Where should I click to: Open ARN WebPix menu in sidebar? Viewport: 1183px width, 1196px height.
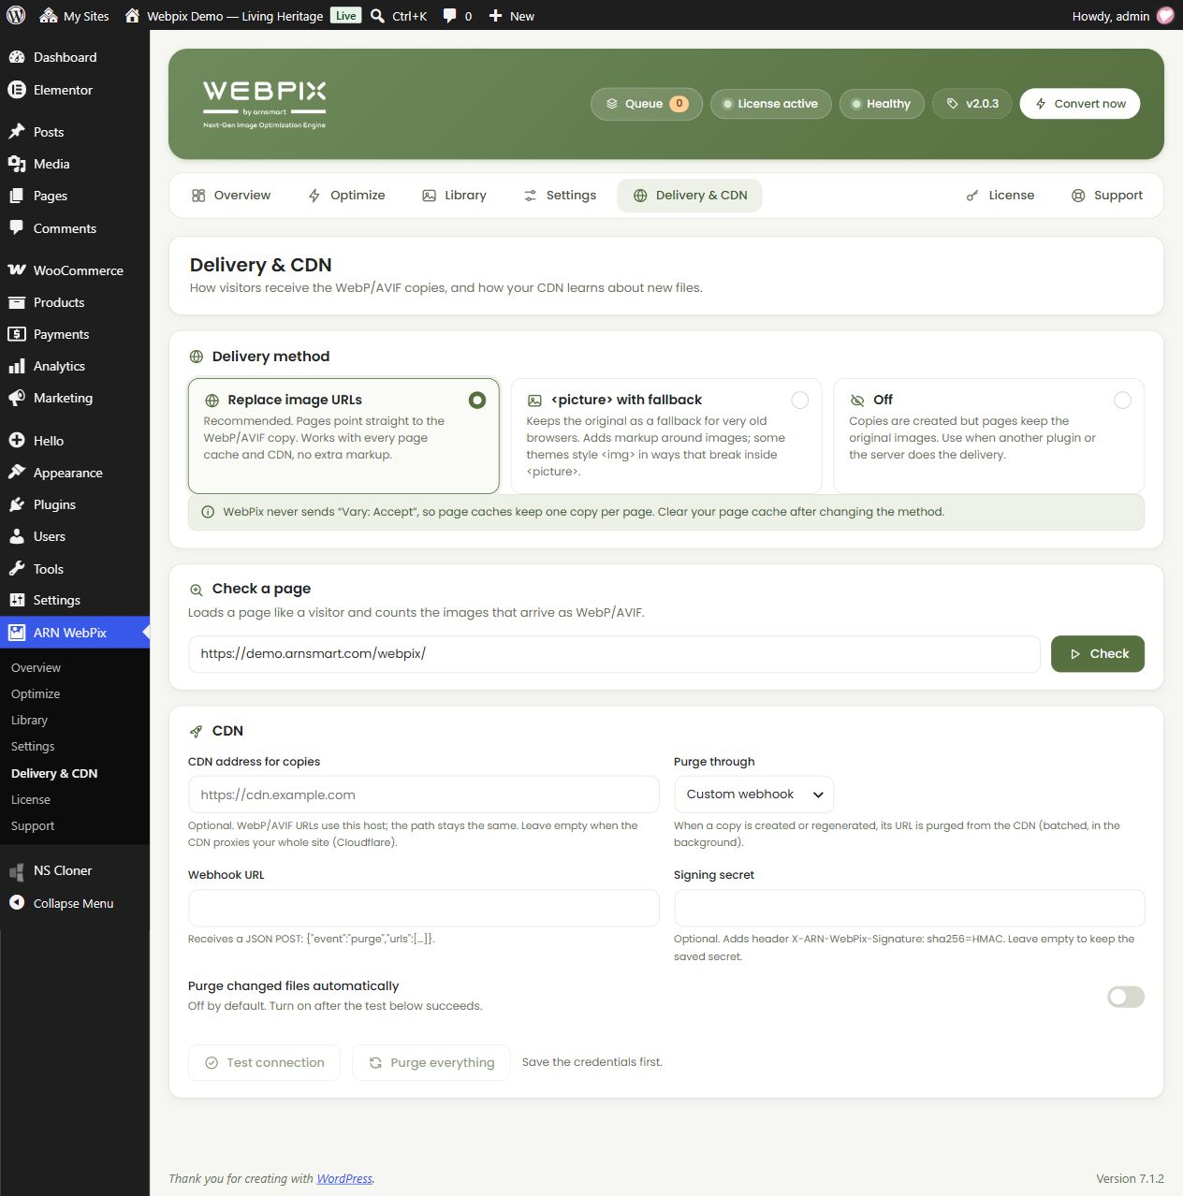coord(75,633)
